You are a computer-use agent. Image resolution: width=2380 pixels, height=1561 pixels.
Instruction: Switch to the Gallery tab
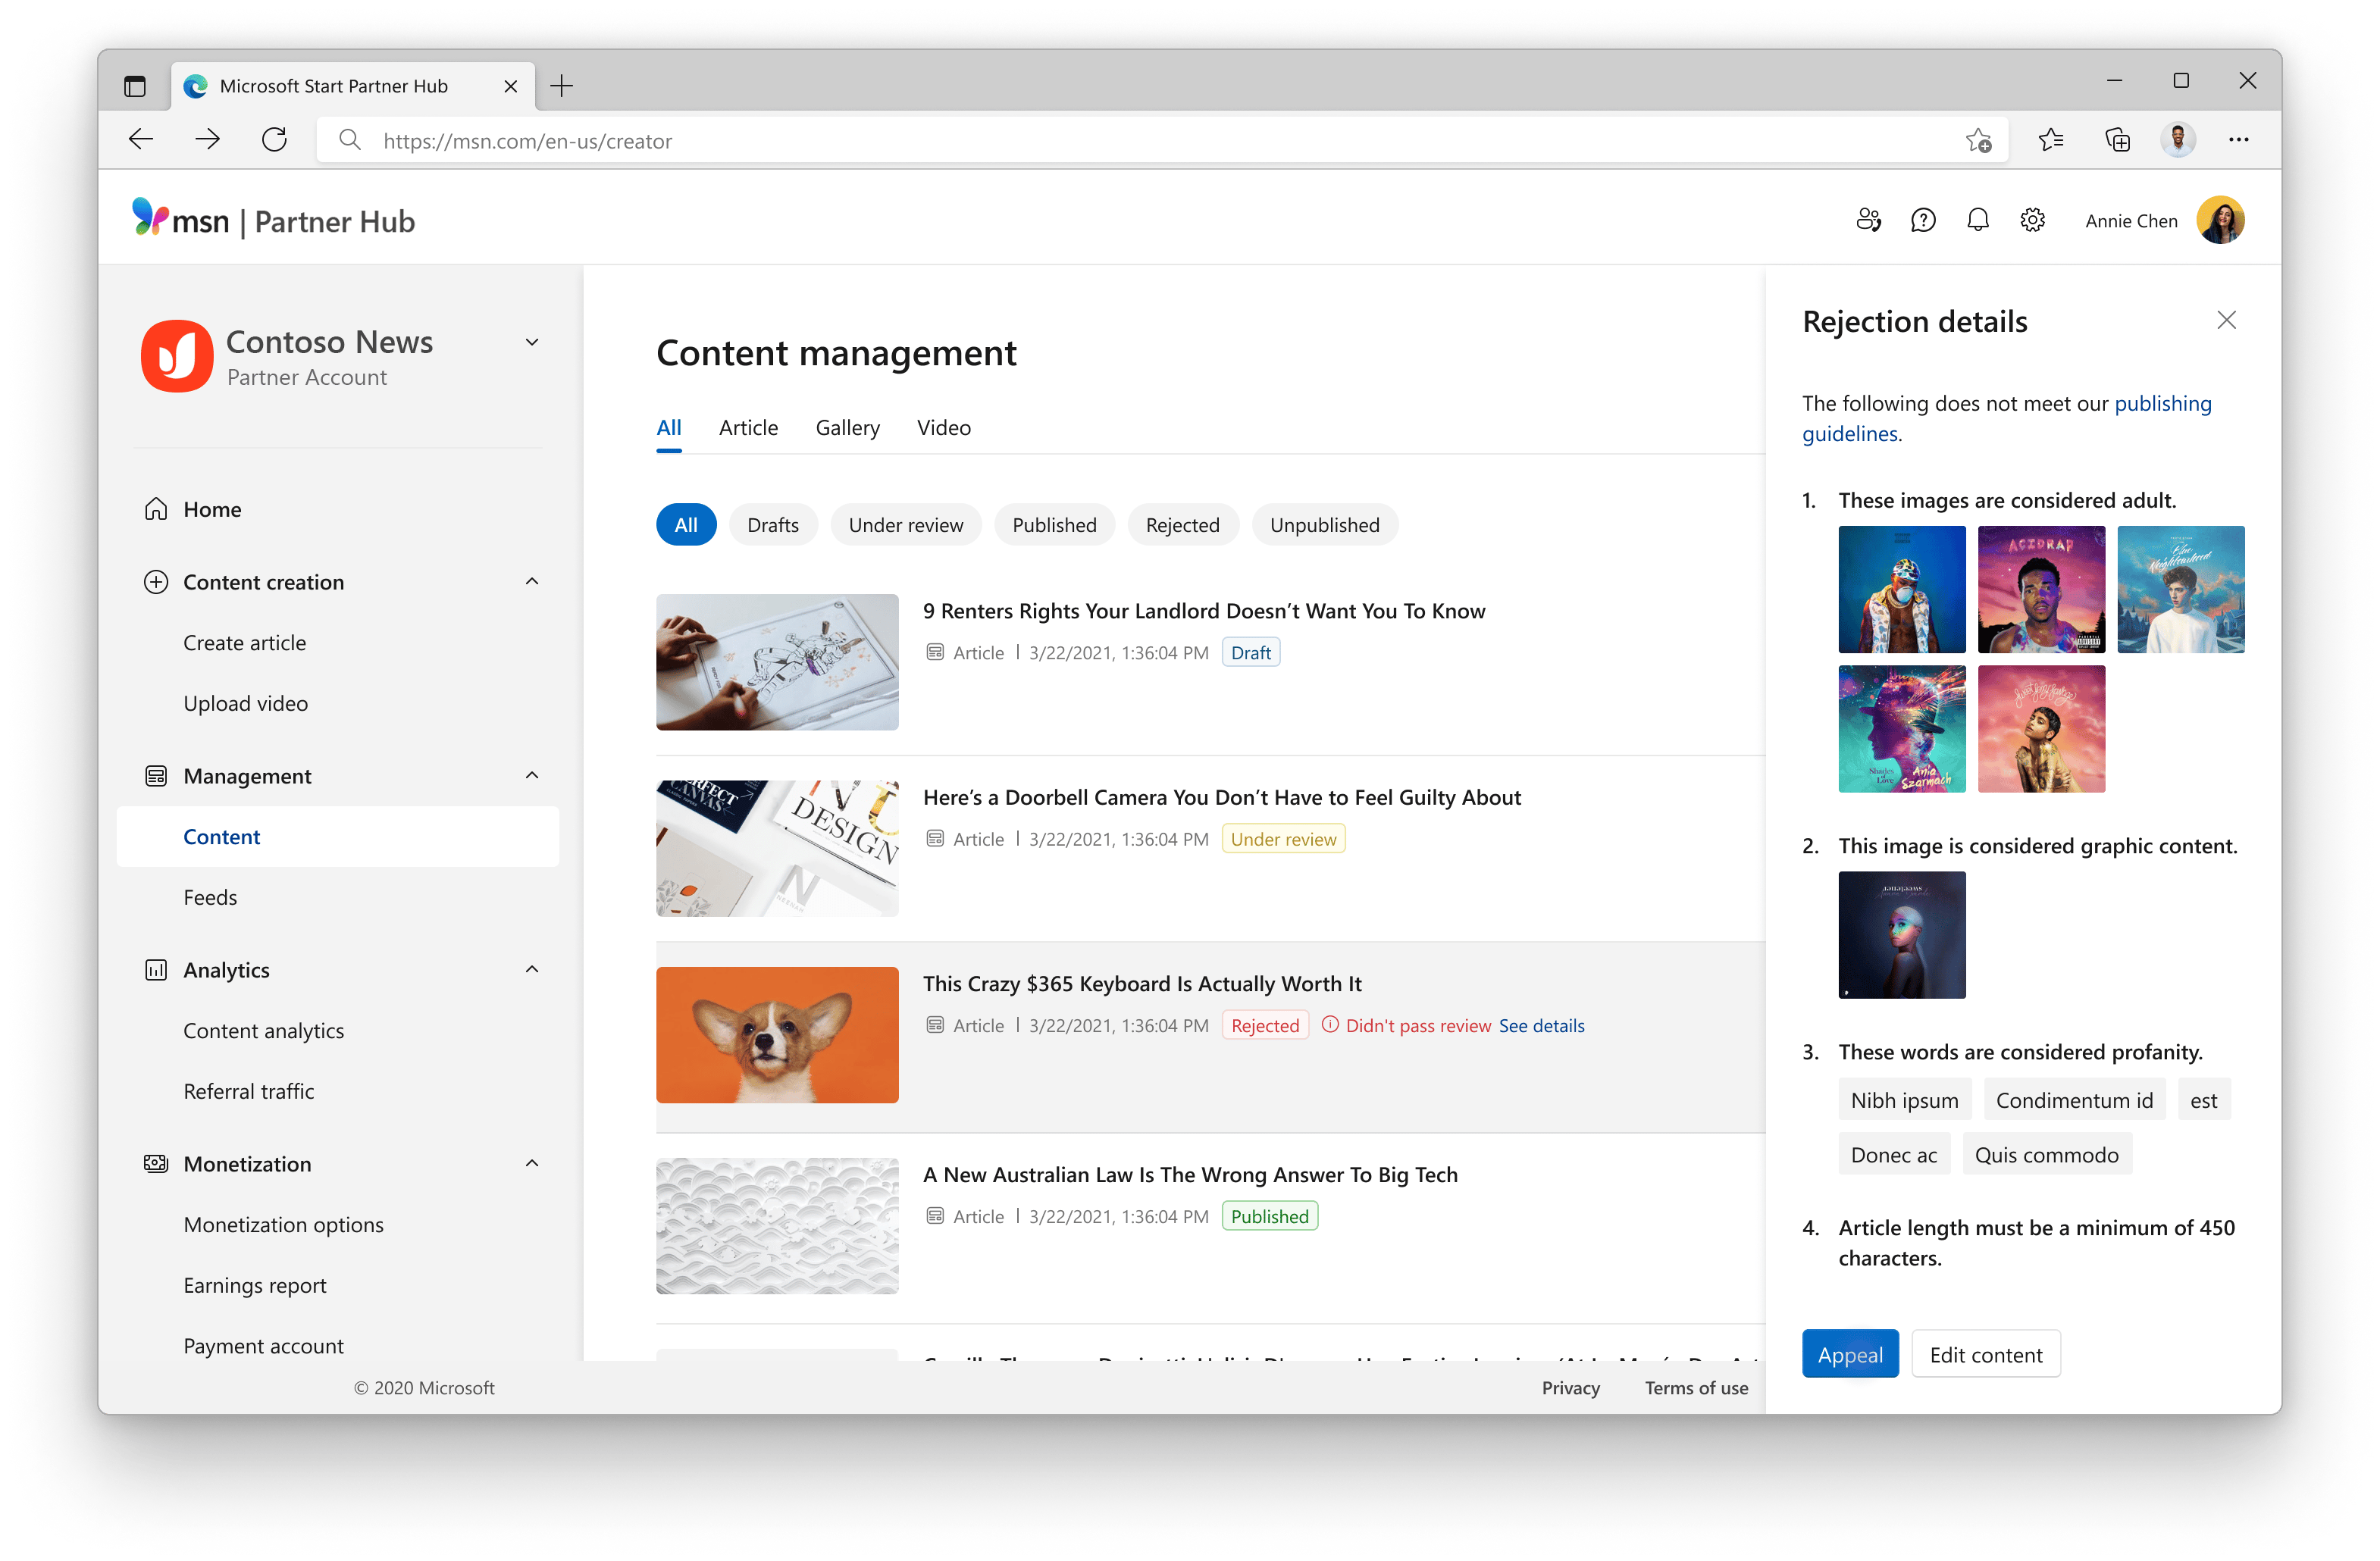(x=847, y=427)
